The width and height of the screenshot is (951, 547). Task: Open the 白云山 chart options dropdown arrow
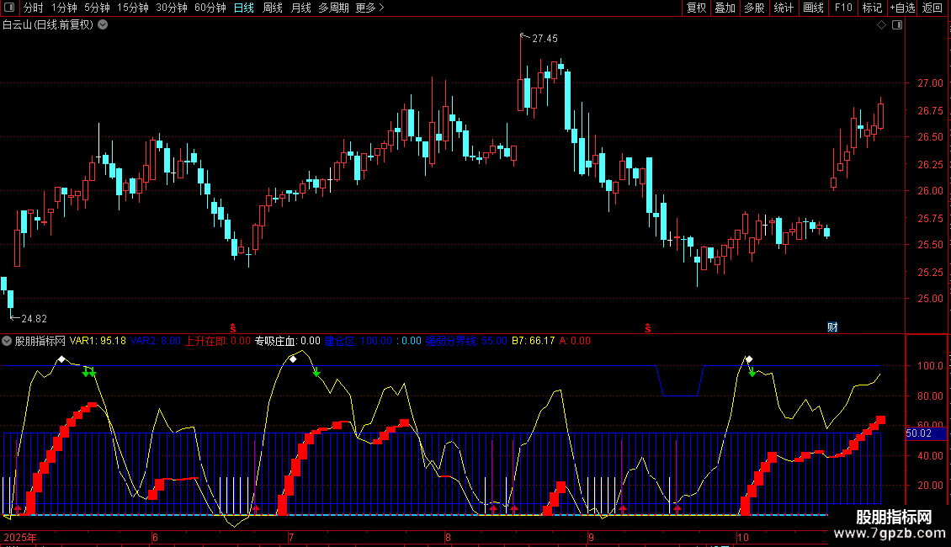click(x=104, y=25)
